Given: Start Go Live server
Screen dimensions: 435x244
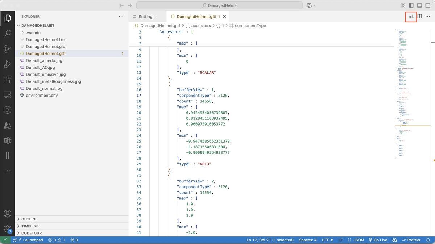Looking at the screenshot, I should [x=378, y=240].
